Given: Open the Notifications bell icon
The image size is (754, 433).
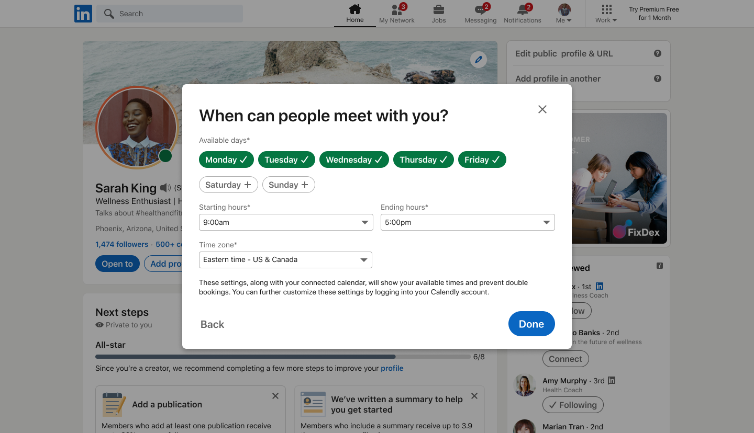Looking at the screenshot, I should (x=522, y=10).
